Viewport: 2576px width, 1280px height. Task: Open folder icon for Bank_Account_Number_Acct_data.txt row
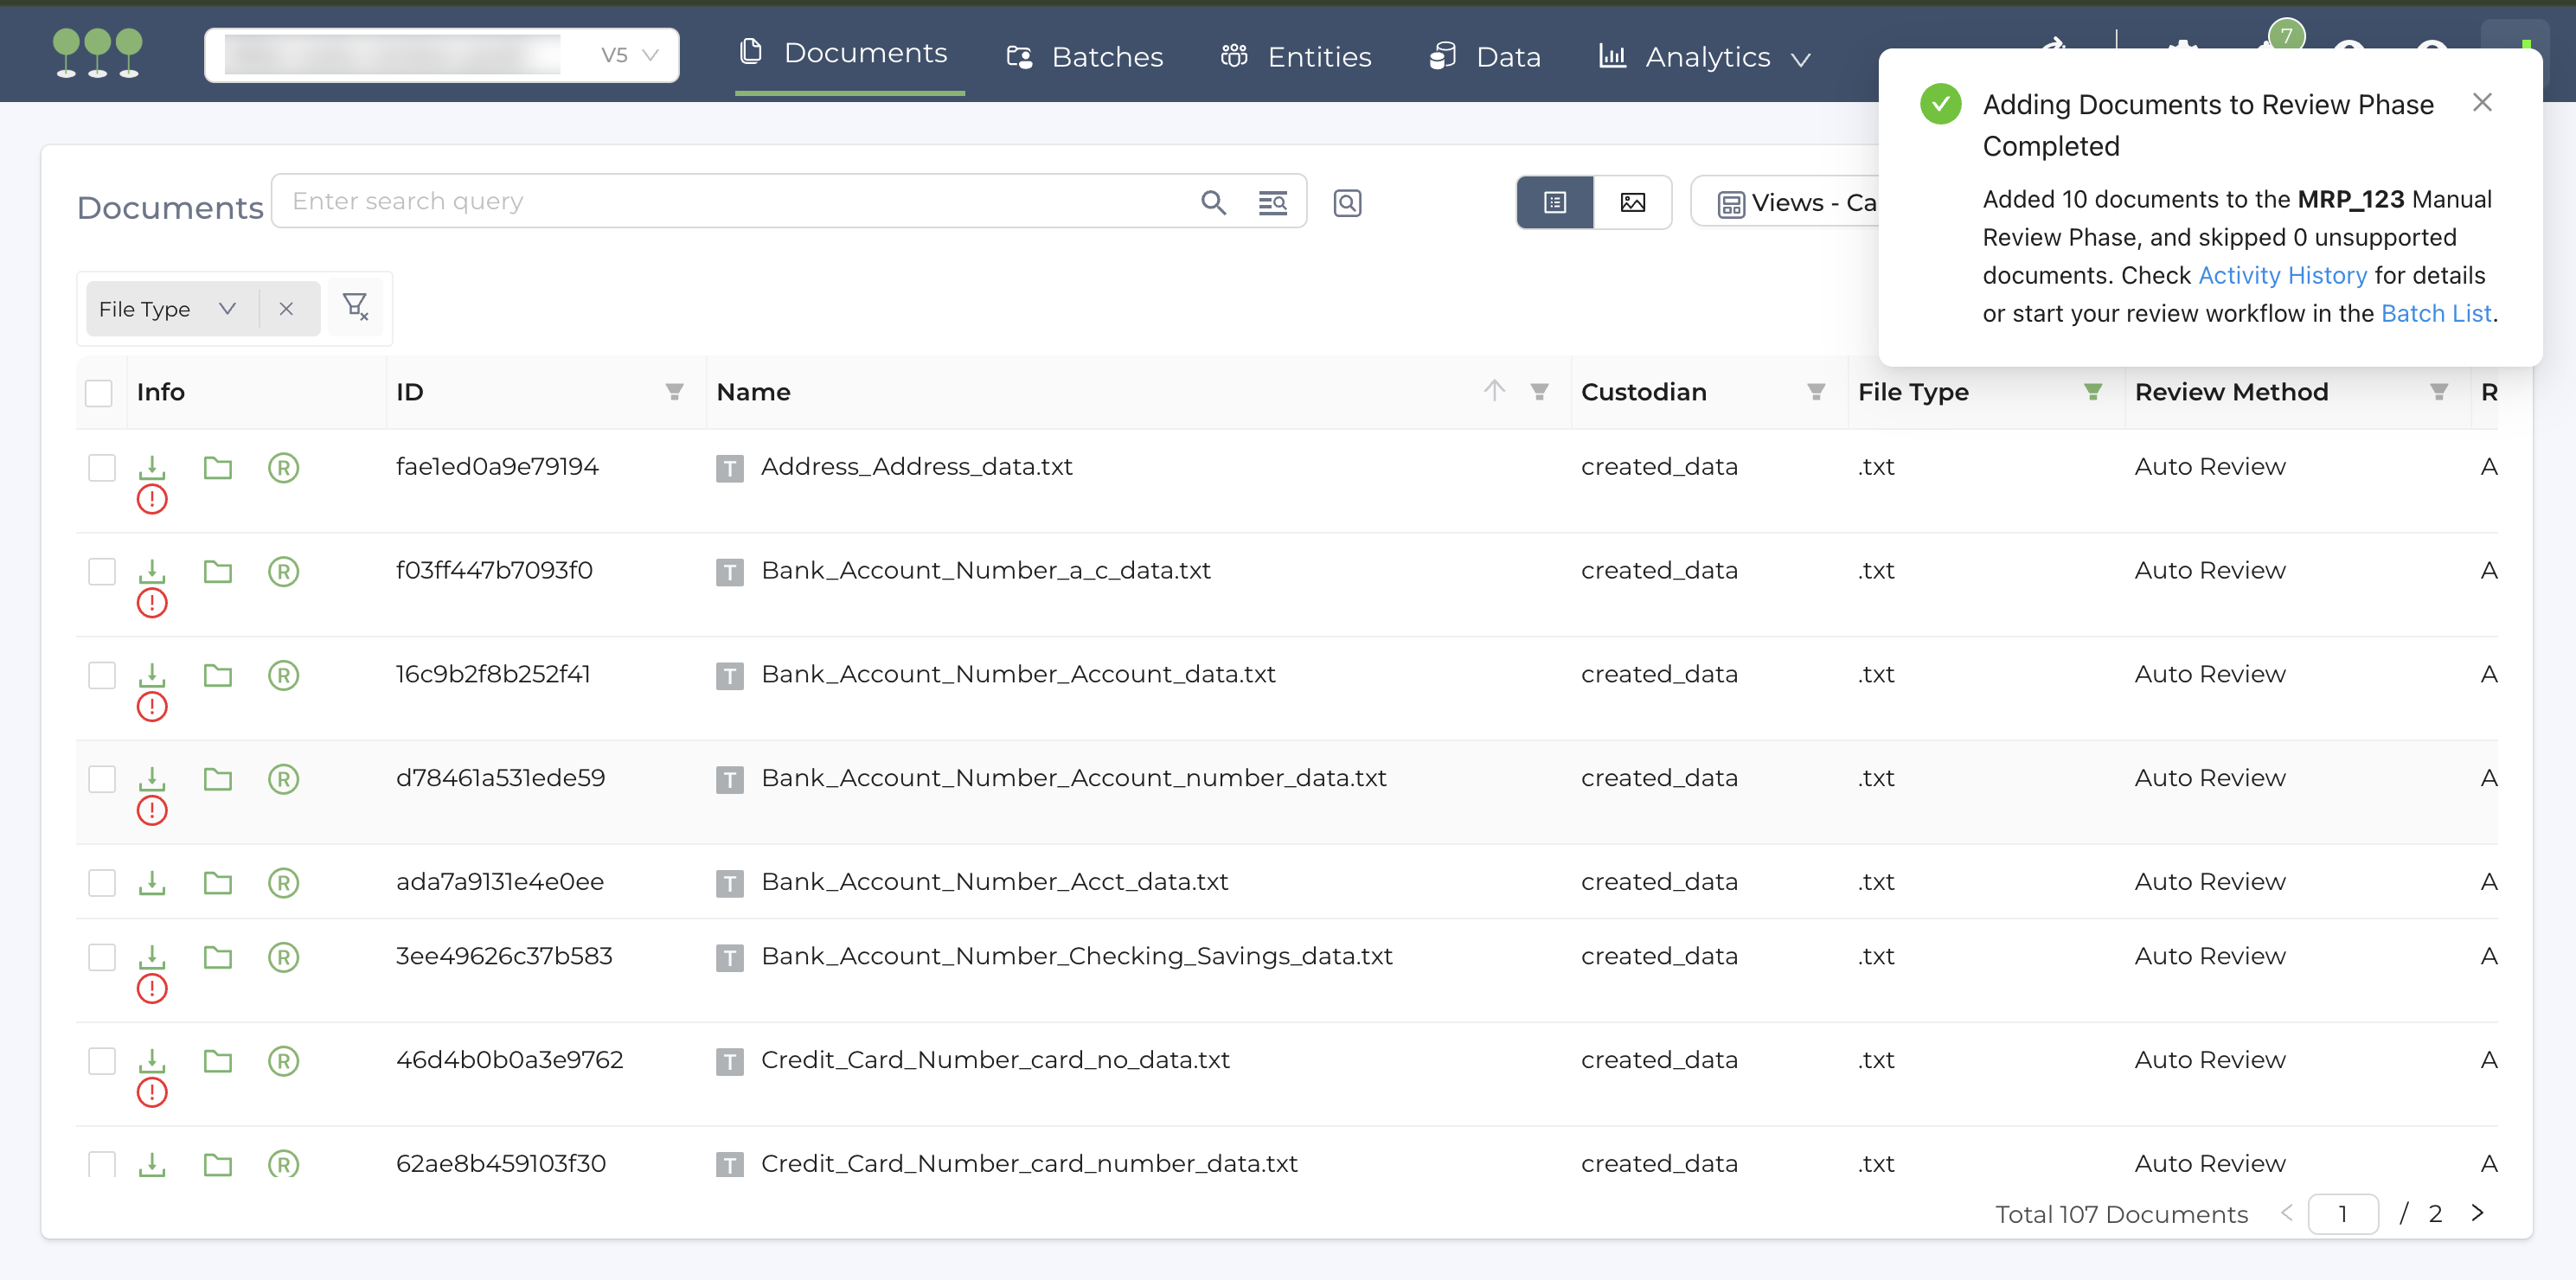(x=218, y=882)
